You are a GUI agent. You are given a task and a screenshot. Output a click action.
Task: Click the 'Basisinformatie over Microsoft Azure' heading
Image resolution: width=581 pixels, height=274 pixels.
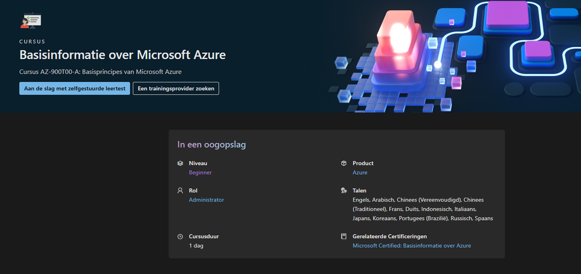(x=123, y=55)
